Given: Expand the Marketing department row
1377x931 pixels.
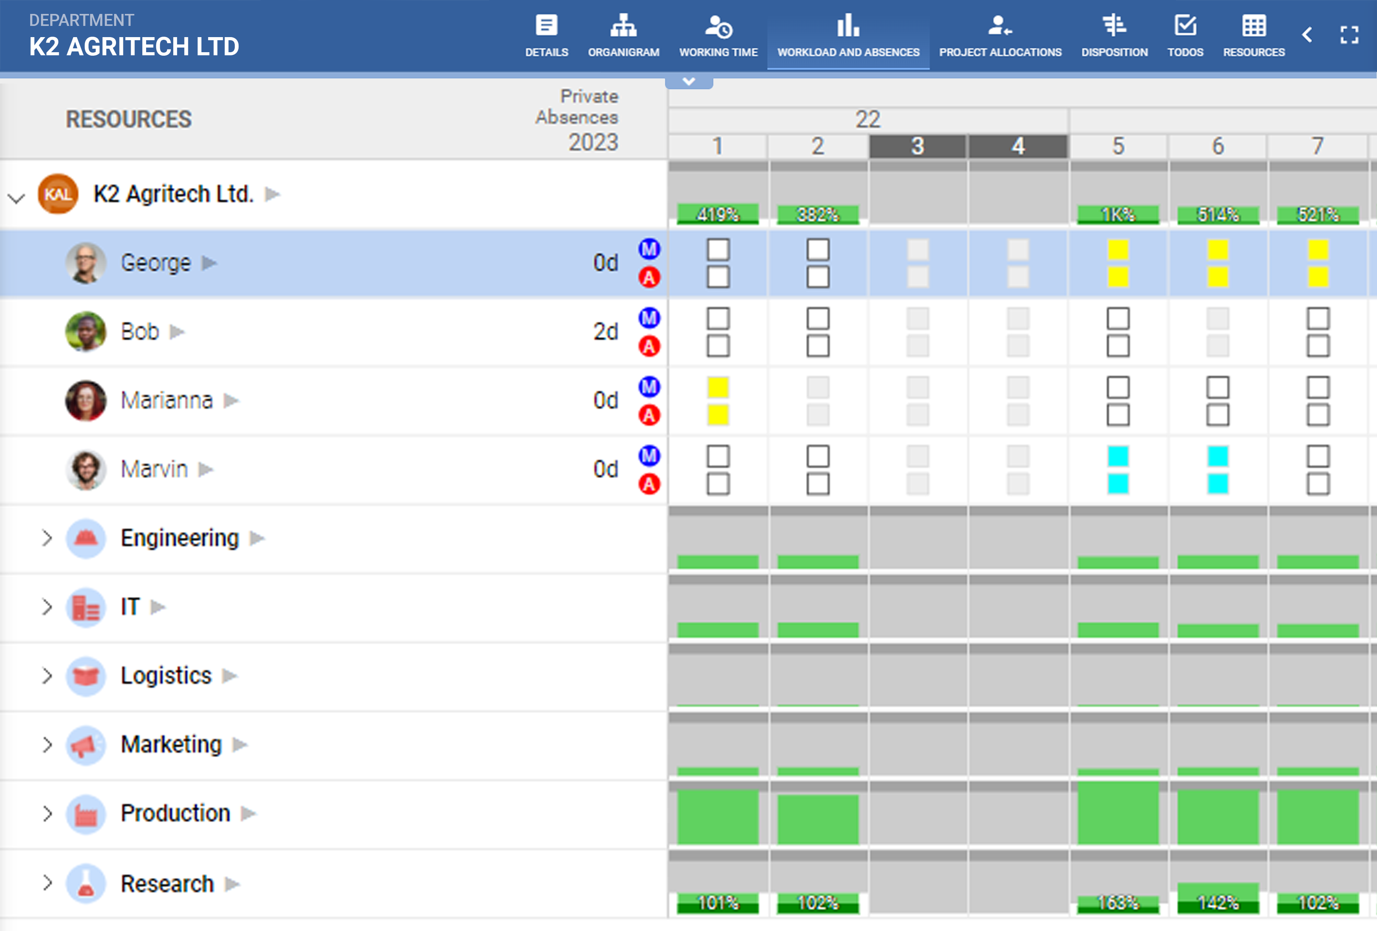Looking at the screenshot, I should (48, 744).
